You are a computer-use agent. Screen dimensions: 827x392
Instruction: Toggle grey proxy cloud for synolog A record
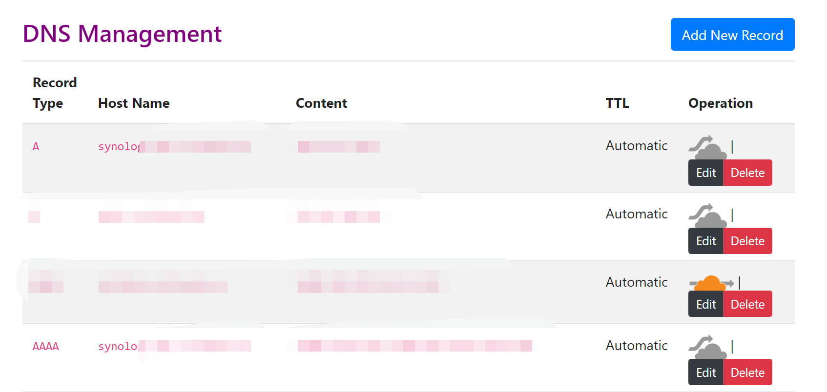(707, 147)
